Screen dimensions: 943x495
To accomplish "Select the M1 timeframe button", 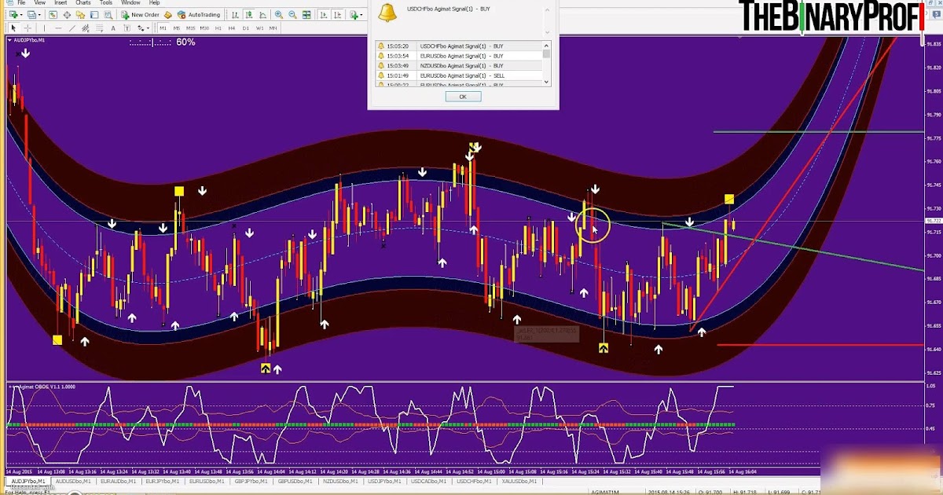I will point(163,28).
